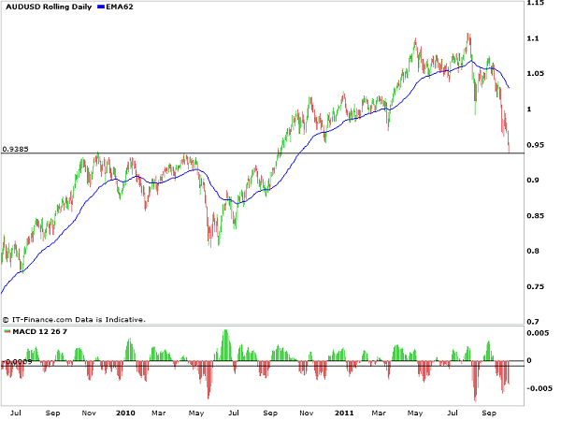Click the first Nov date axis label
561x421 pixels.
click(x=89, y=413)
